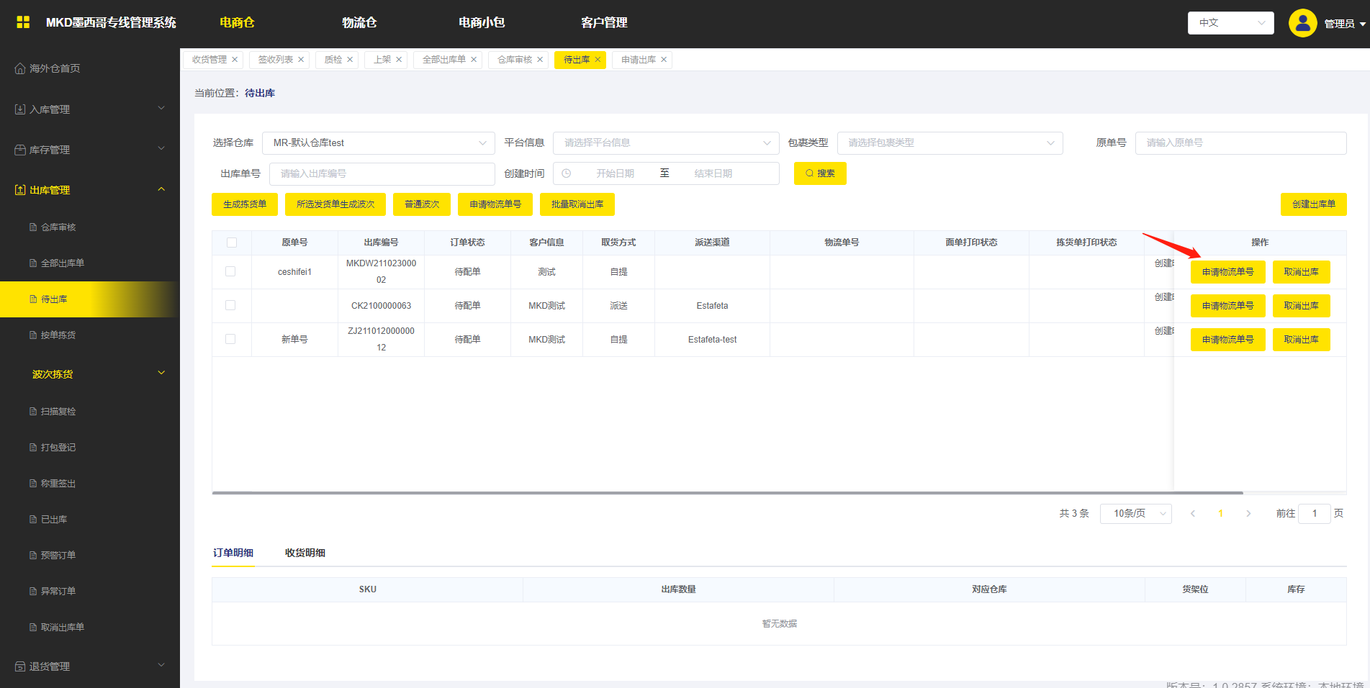Click the clock icon in 创建时间 field
The image size is (1370, 688).
tap(567, 173)
